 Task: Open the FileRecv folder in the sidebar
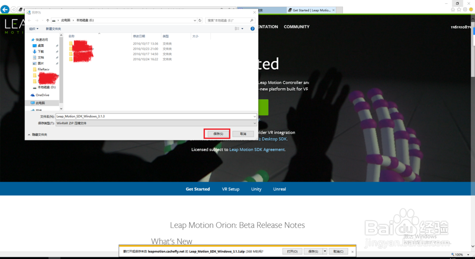pos(43,69)
